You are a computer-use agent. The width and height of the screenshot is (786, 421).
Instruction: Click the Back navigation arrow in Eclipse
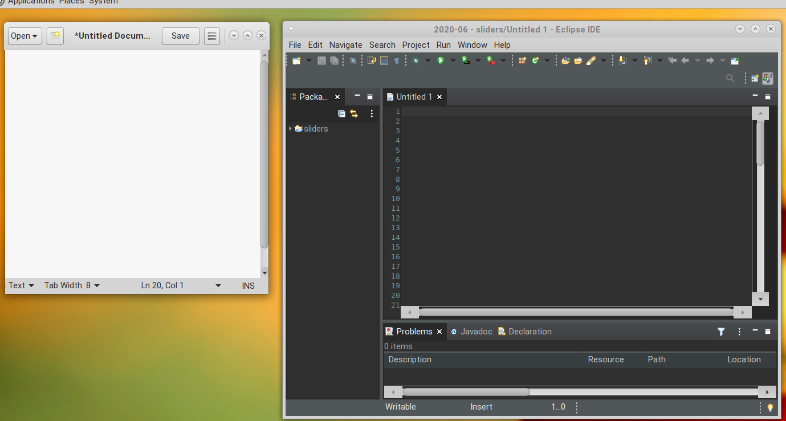click(685, 60)
